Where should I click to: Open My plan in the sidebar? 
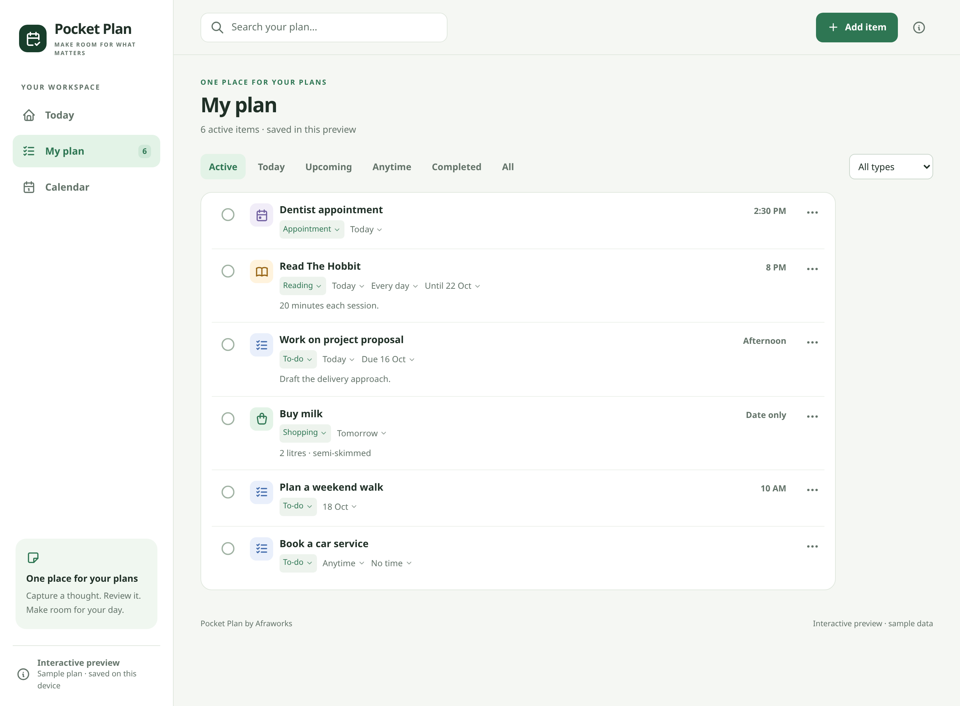pyautogui.click(x=86, y=151)
